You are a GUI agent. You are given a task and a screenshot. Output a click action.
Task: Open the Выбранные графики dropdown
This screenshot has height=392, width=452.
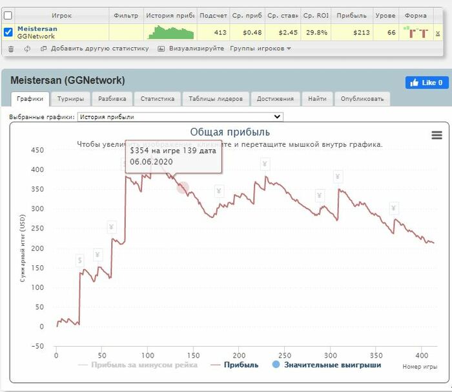[180, 116]
